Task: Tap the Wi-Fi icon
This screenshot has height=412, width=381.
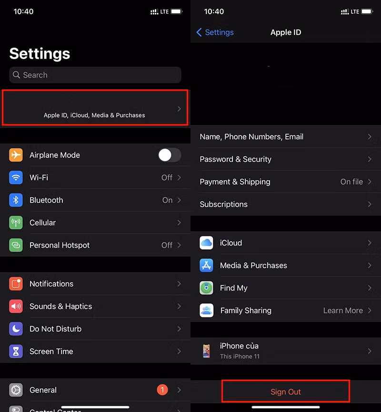Action: pos(16,177)
